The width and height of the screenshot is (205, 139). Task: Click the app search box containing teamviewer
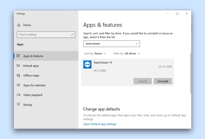pos(111,43)
